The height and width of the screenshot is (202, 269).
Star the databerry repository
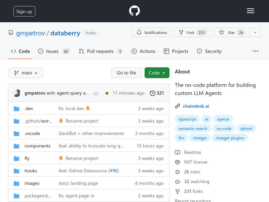(232, 32)
